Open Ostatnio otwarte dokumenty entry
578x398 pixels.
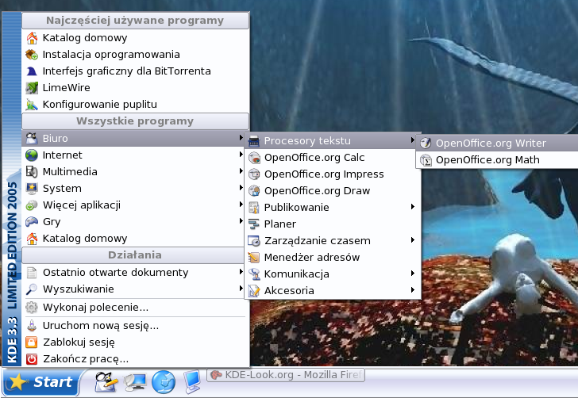[133, 273]
